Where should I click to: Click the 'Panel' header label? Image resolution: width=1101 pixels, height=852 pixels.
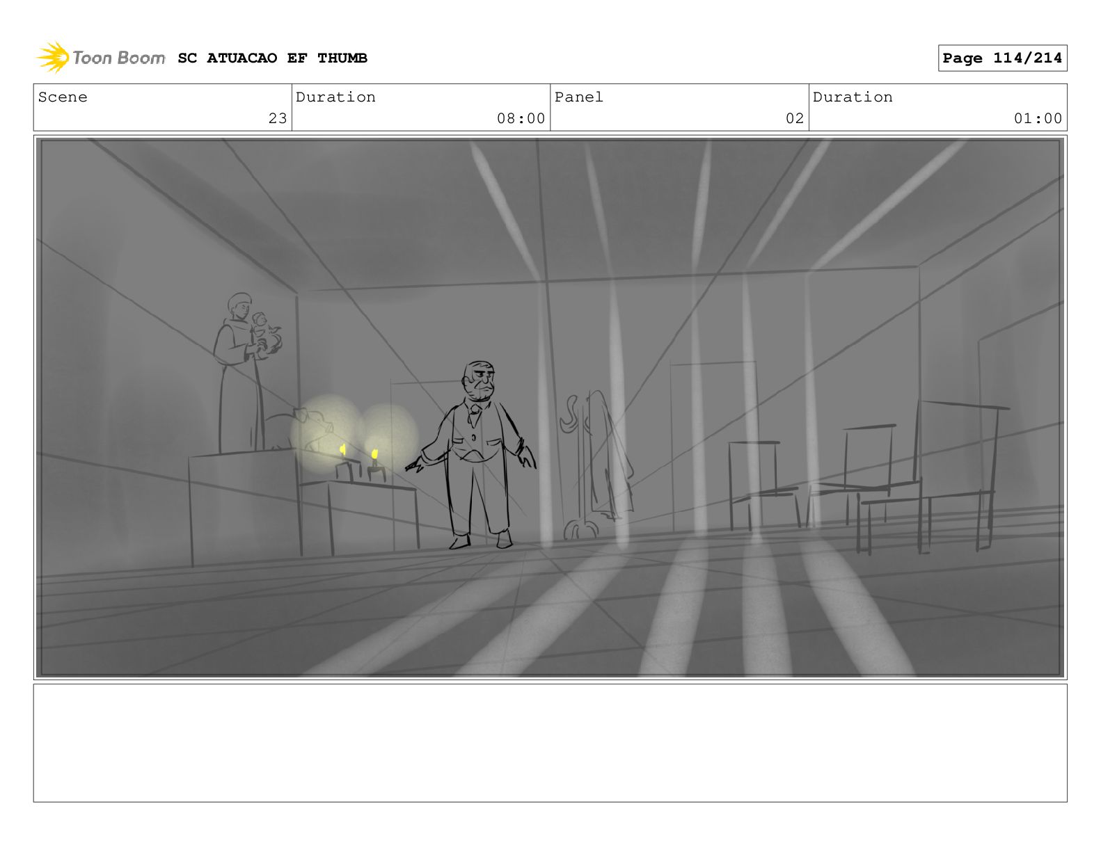pos(579,97)
